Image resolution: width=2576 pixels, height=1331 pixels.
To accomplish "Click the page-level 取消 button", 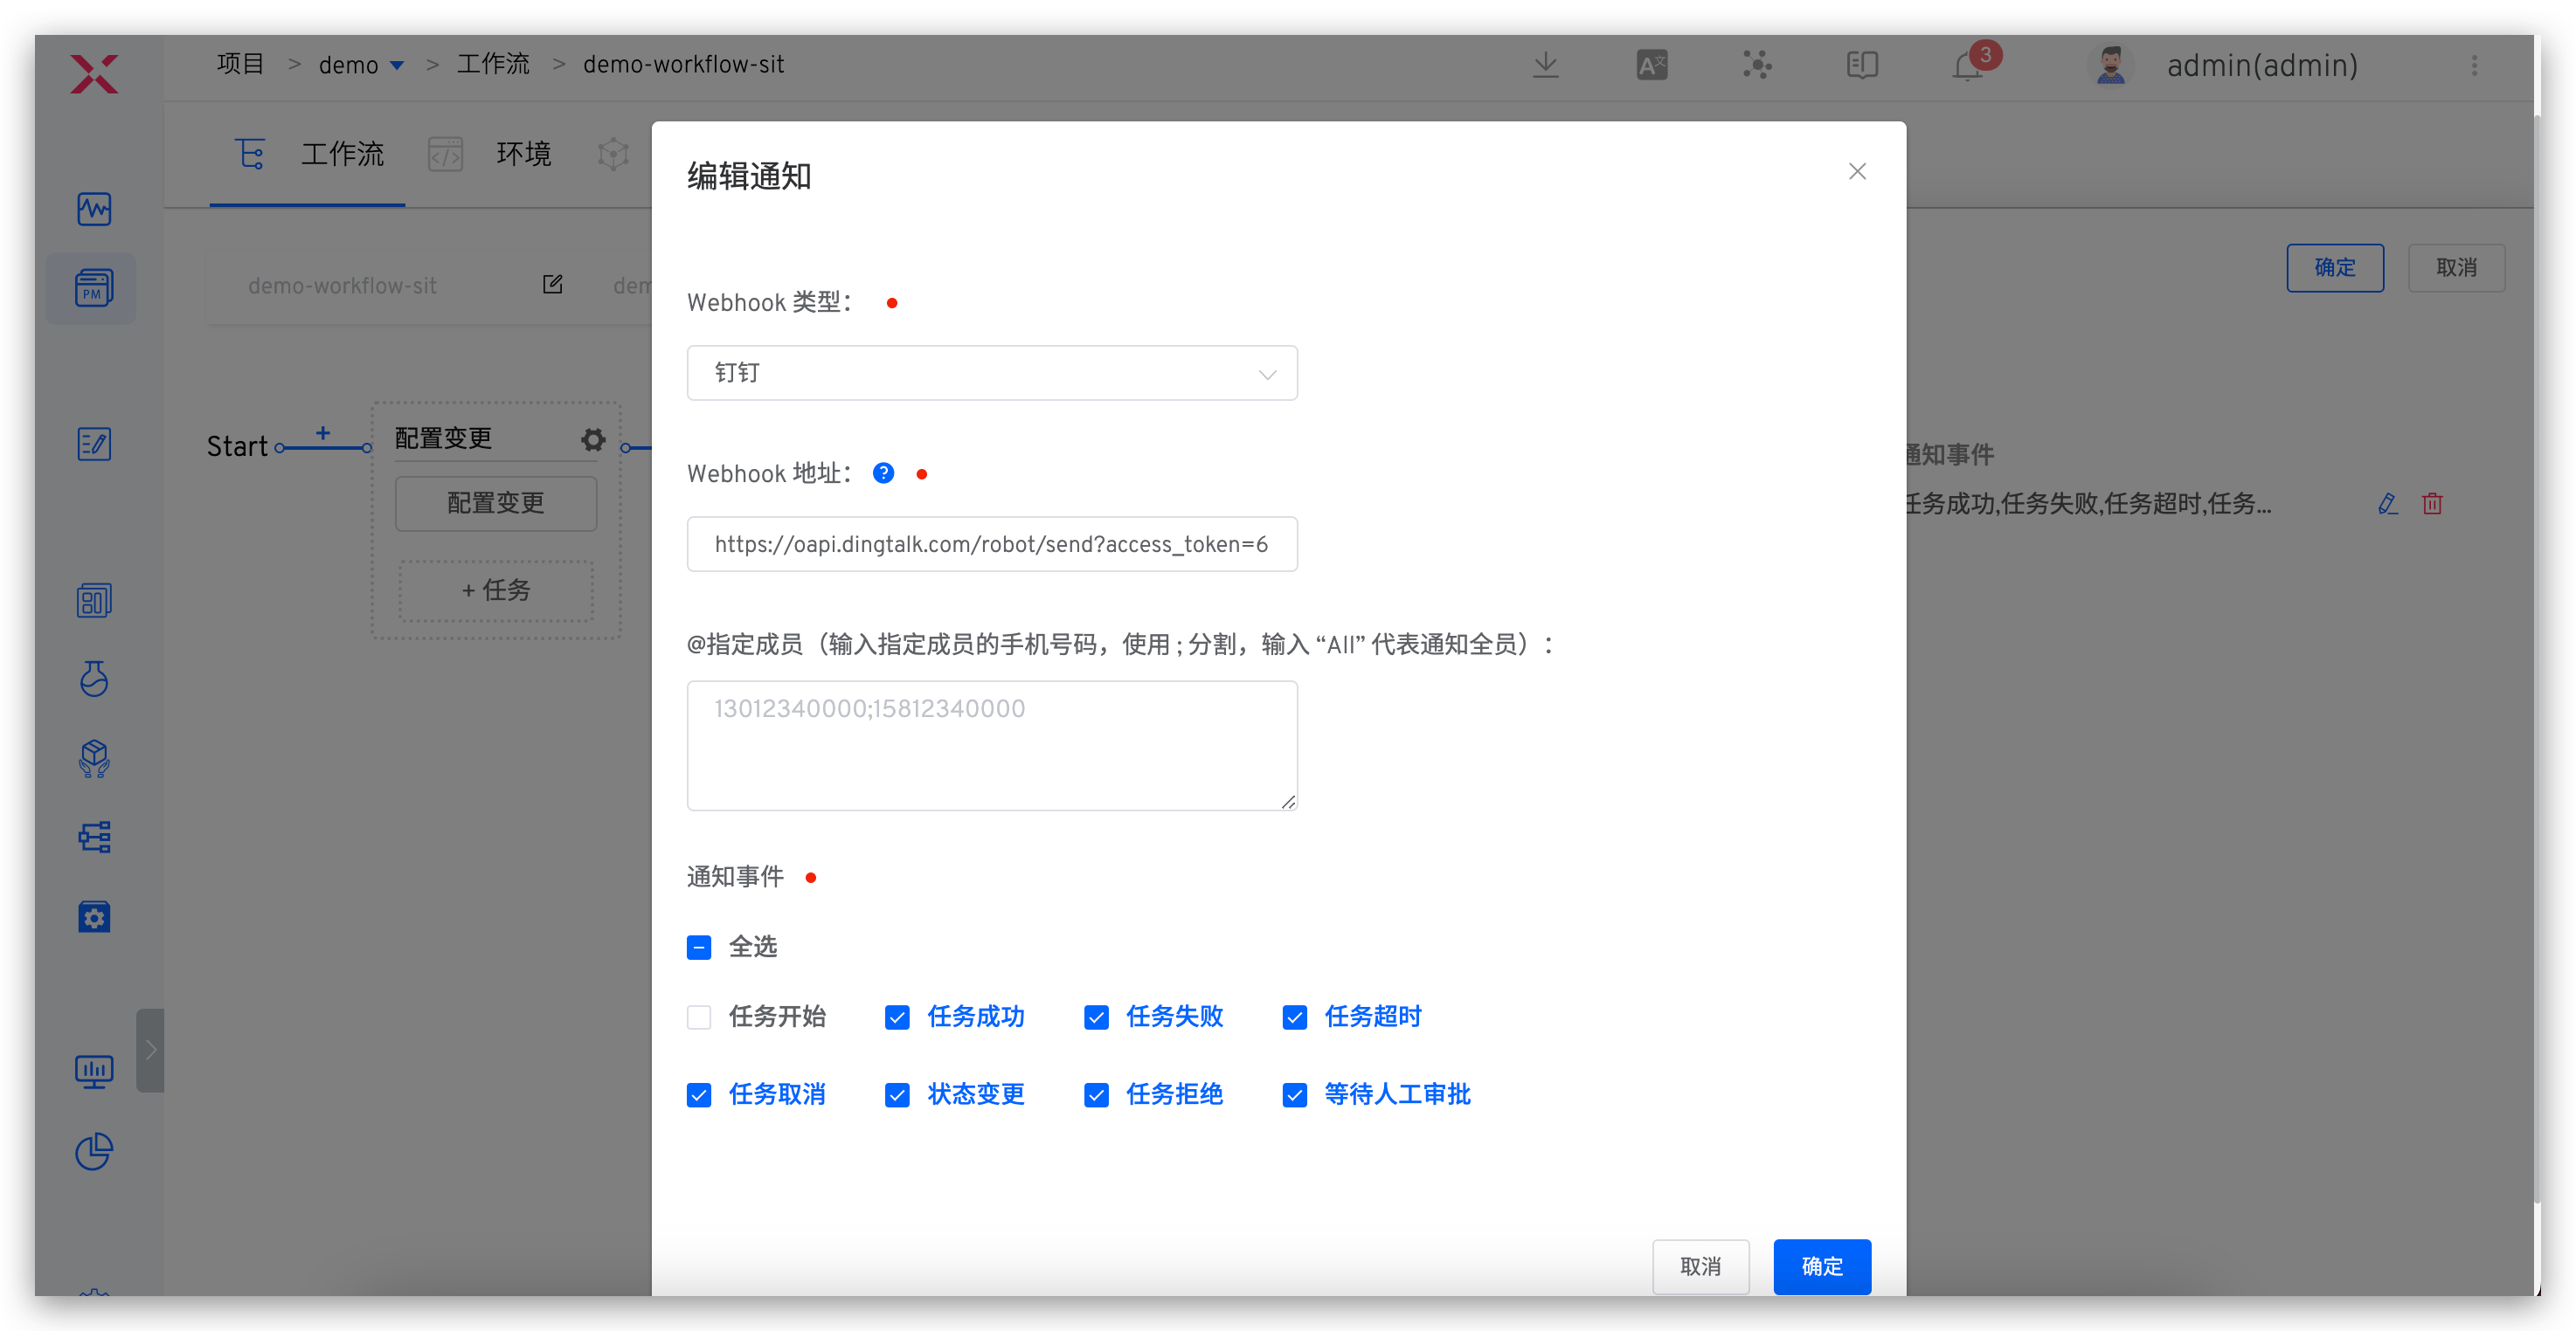I will pos(2456,266).
